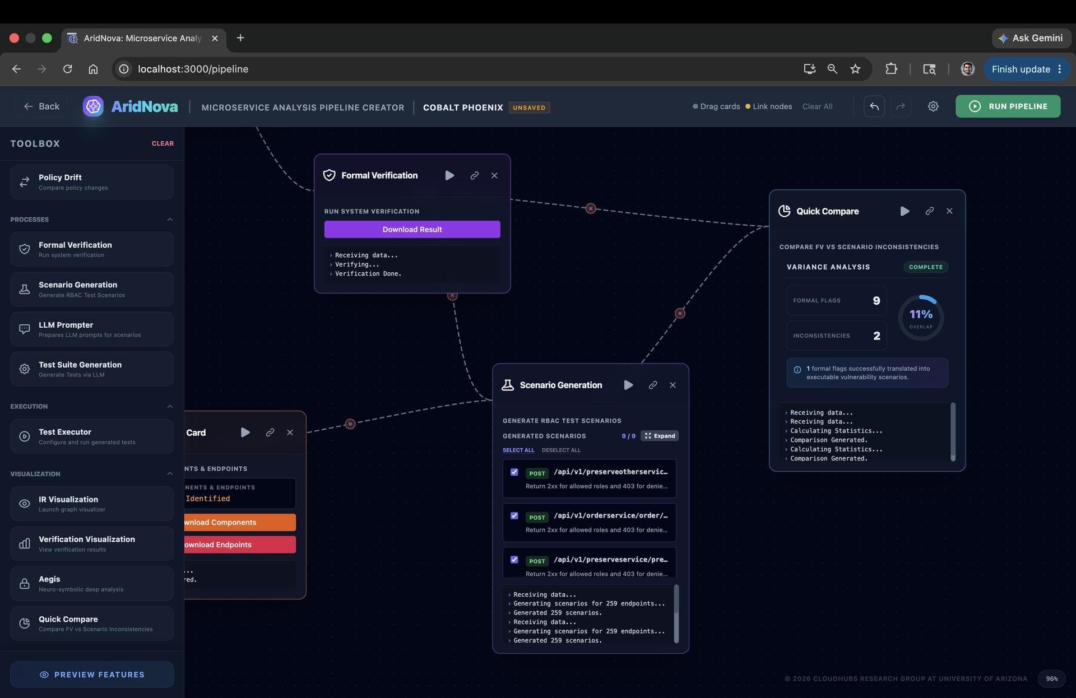Image resolution: width=1076 pixels, height=698 pixels.
Task: Select the Aegis lock icon in toolbox
Action: [25, 584]
